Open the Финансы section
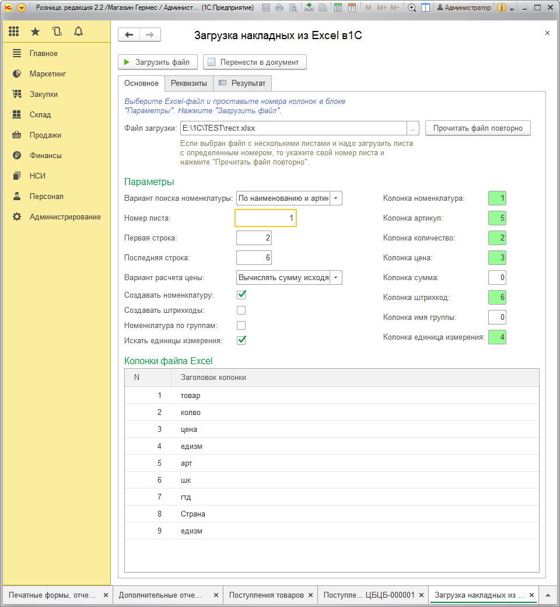This screenshot has height=607, width=560. (x=56, y=156)
